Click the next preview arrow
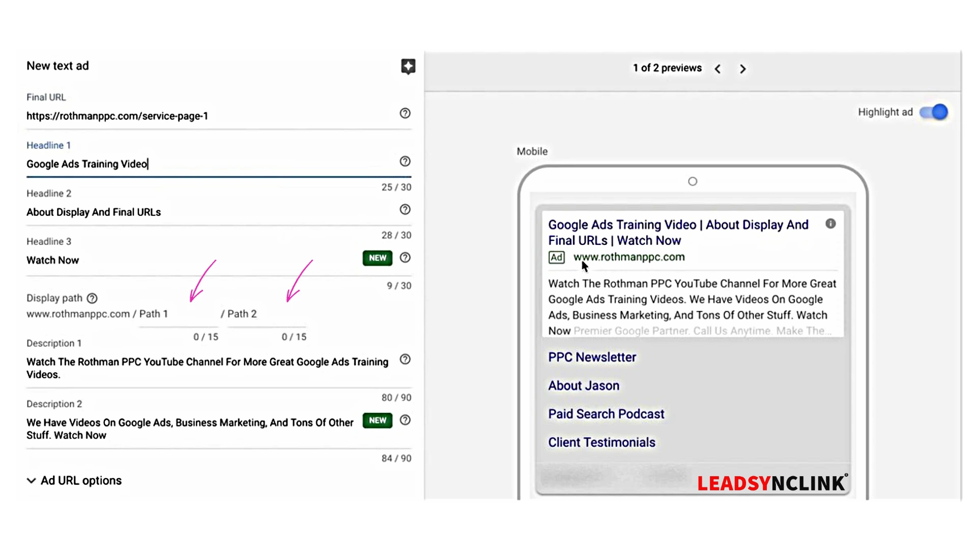Viewport: 977px width, 550px height. pos(742,68)
